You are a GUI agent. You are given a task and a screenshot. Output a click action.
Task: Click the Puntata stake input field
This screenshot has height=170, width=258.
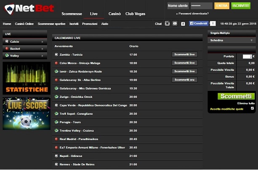[x=247, y=57]
